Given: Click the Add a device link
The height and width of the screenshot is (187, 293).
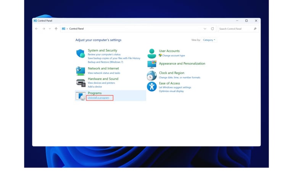Looking at the screenshot, I should (95, 87).
